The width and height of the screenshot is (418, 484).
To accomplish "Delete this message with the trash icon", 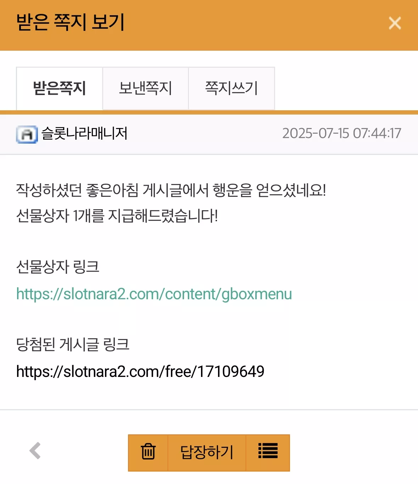I will (148, 452).
